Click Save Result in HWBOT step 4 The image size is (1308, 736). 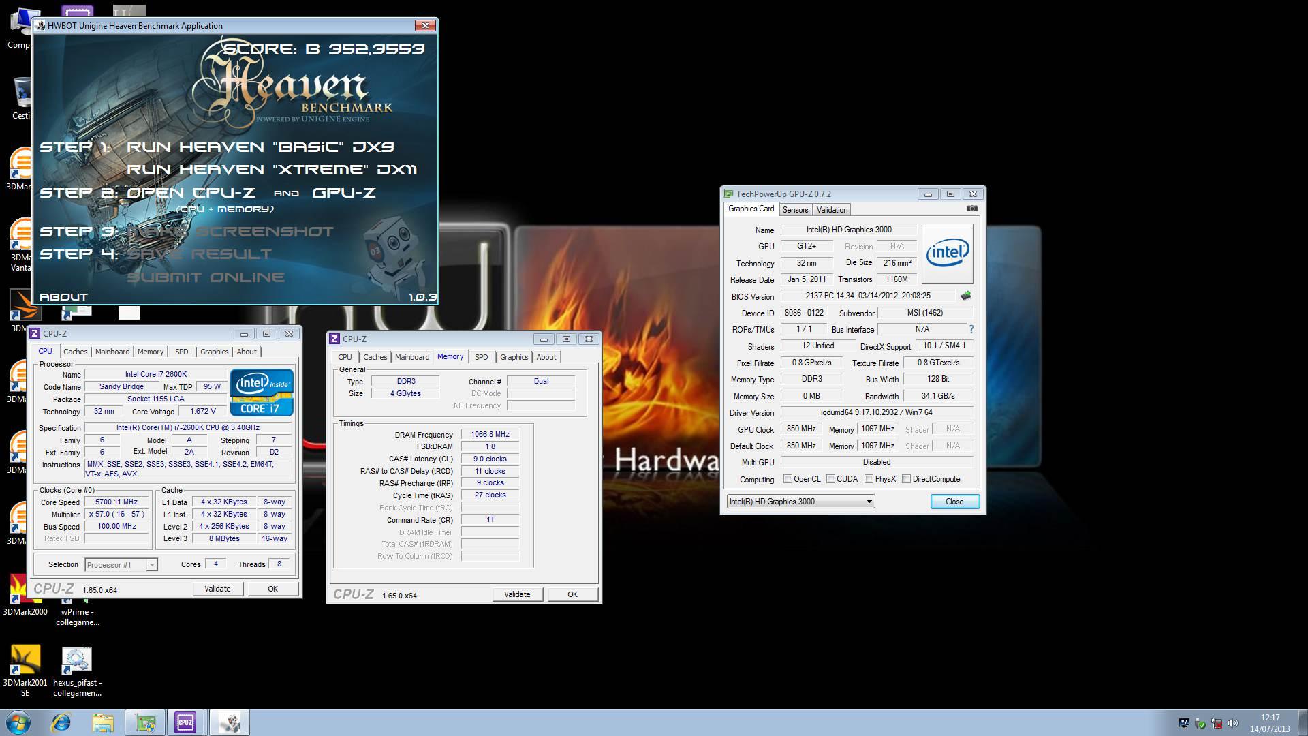coord(199,254)
